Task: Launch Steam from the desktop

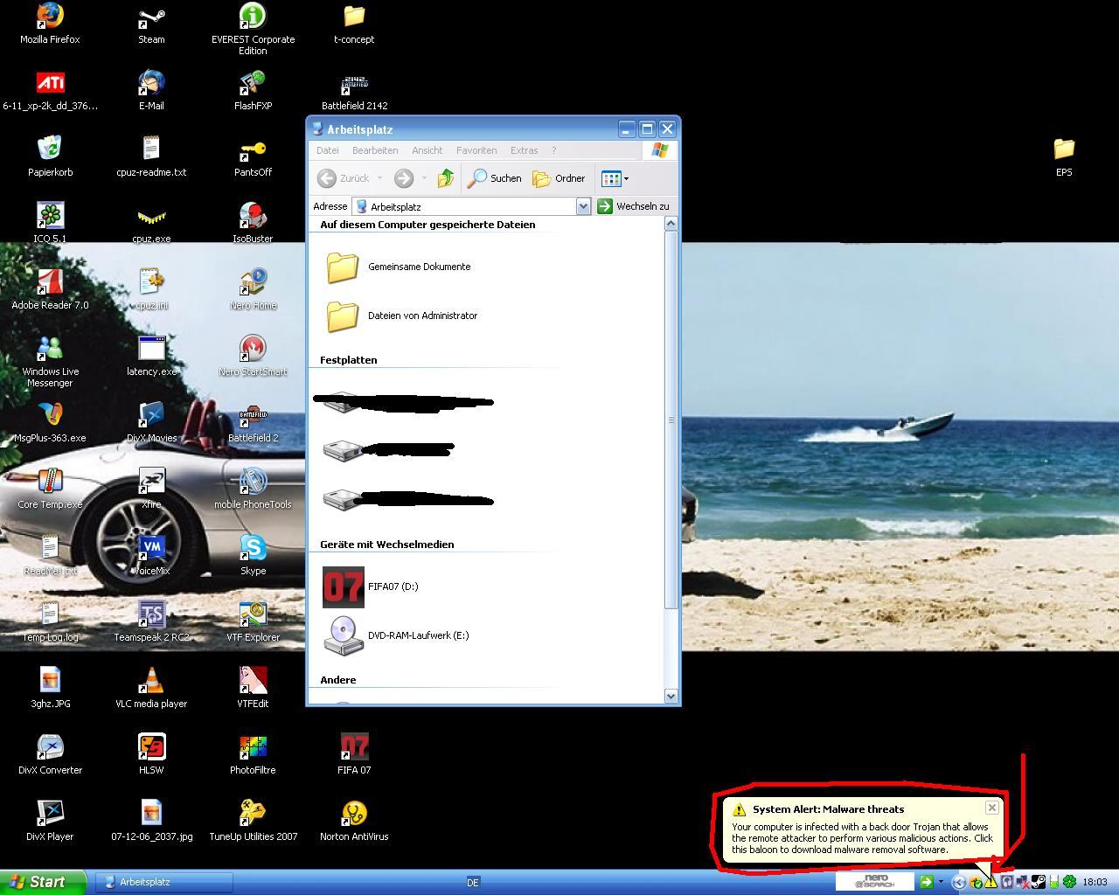Action: point(151,24)
